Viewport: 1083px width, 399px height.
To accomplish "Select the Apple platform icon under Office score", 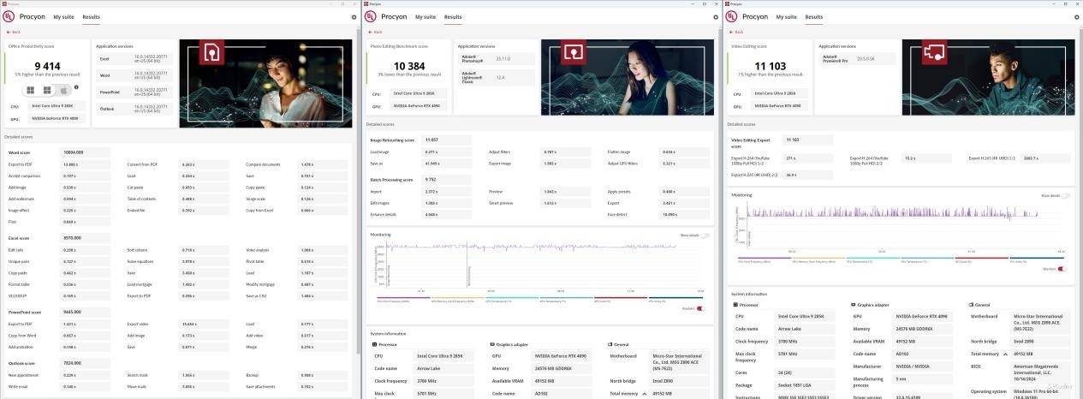I will click(62, 90).
